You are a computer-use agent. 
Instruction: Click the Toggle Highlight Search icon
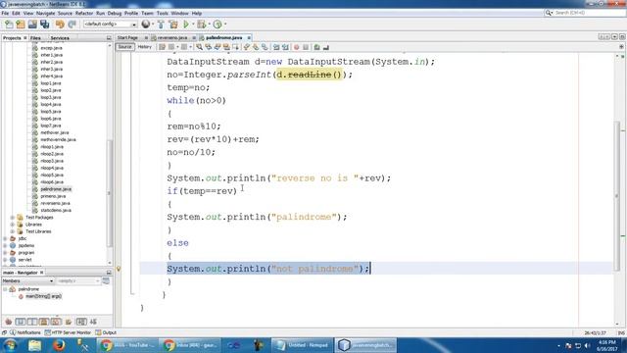pos(226,47)
